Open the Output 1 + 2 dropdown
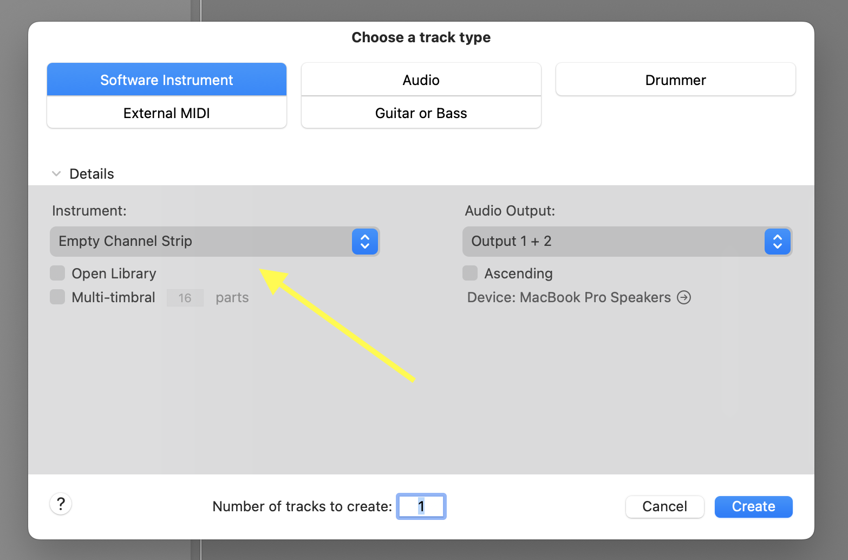Screen dimensions: 848x560 [x=612, y=242]
